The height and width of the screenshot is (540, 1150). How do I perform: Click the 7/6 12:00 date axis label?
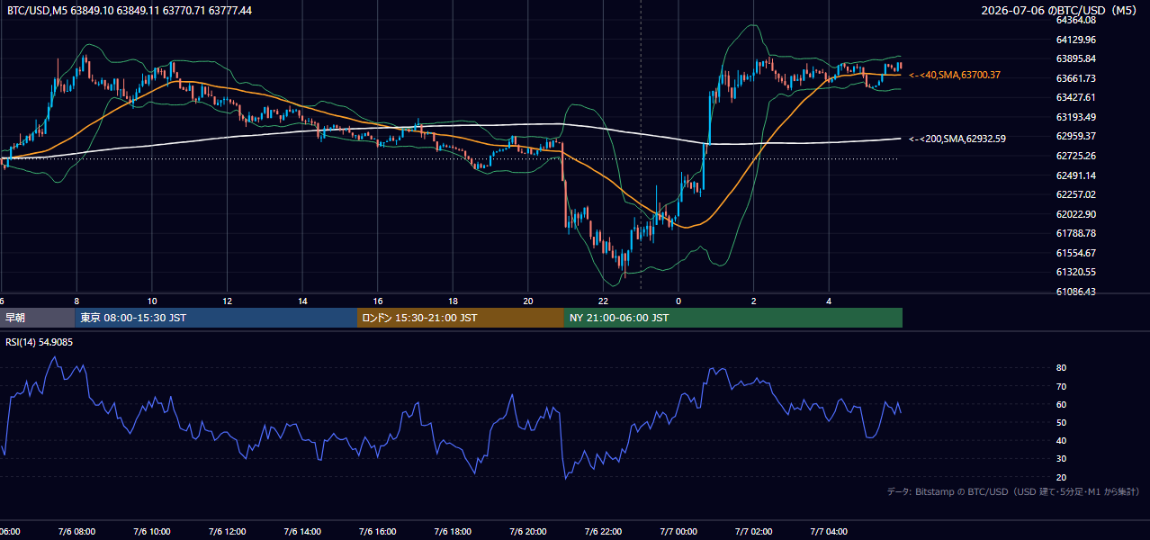[x=228, y=532]
